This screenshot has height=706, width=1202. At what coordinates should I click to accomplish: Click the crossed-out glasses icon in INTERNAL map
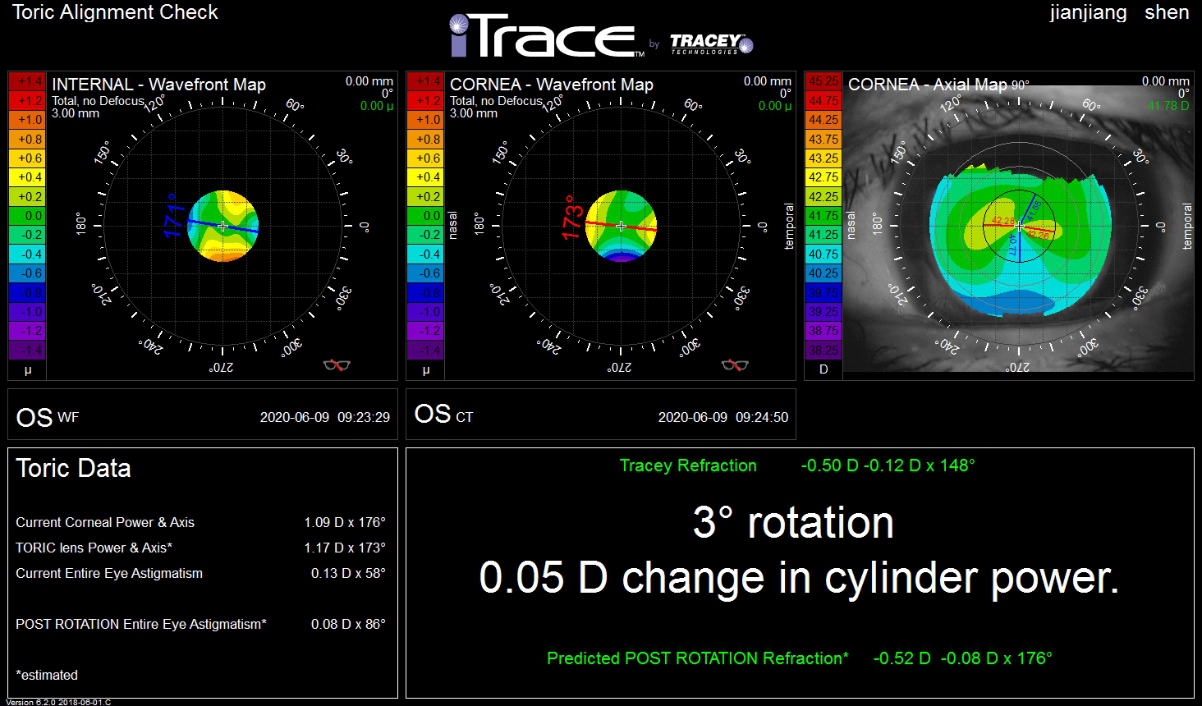click(337, 364)
